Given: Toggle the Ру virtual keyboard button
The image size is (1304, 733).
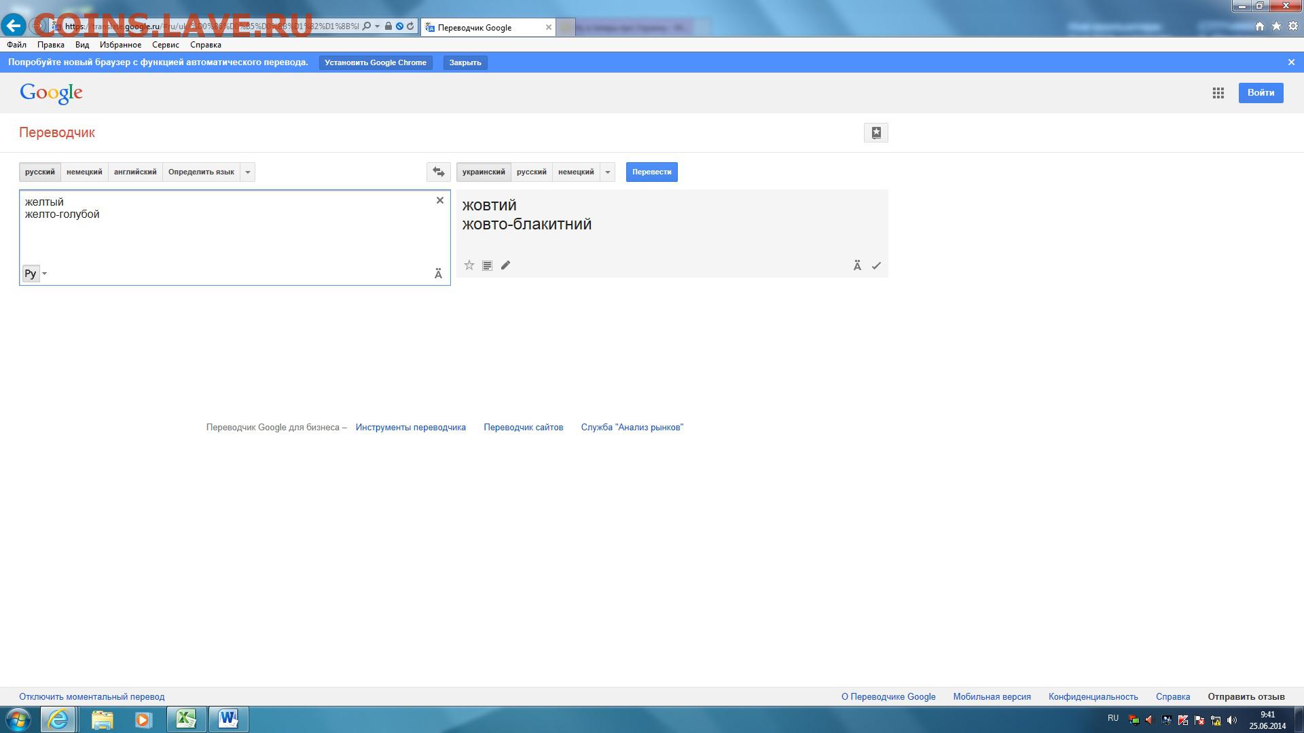Looking at the screenshot, I should (x=31, y=274).
